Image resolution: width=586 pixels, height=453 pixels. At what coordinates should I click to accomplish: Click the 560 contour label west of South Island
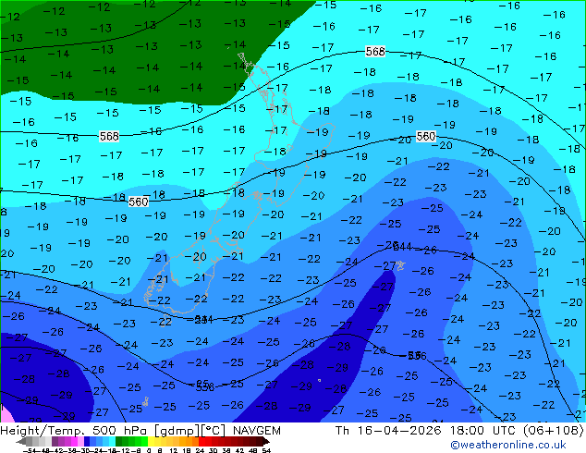click(x=139, y=202)
